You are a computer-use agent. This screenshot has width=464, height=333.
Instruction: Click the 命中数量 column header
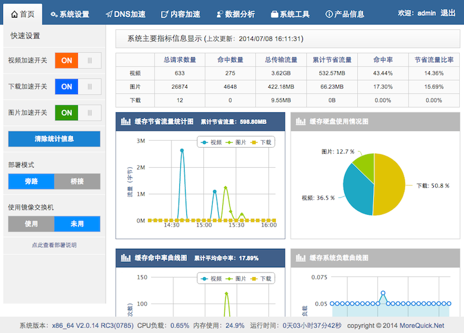coord(230,60)
